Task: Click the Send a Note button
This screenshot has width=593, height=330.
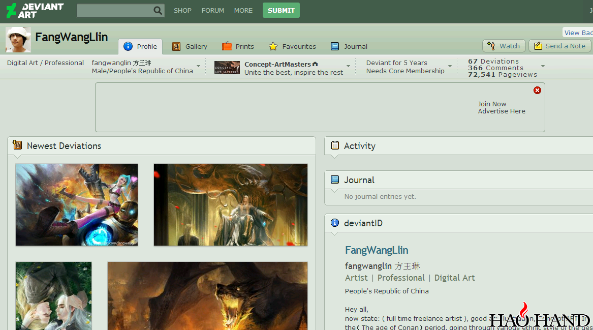Action: 560,46
